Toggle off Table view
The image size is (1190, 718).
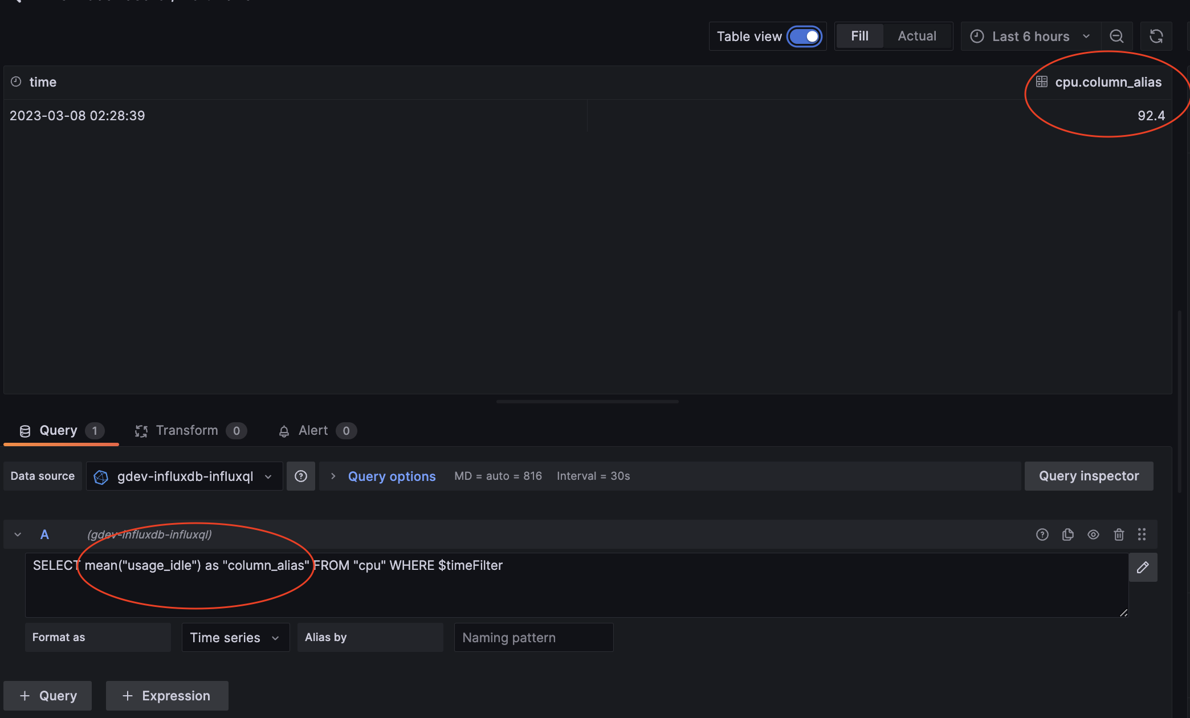[804, 36]
